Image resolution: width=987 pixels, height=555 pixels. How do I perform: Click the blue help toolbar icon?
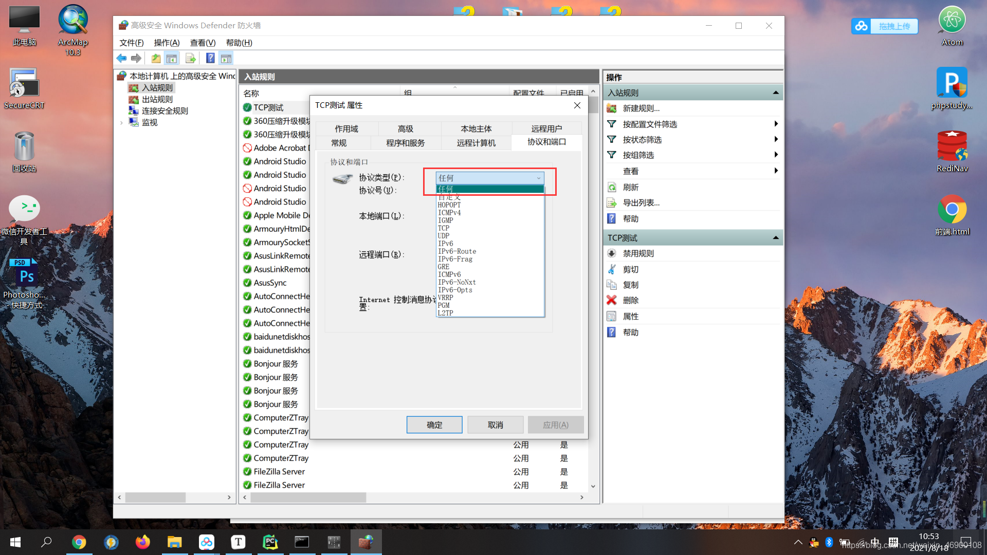click(210, 59)
